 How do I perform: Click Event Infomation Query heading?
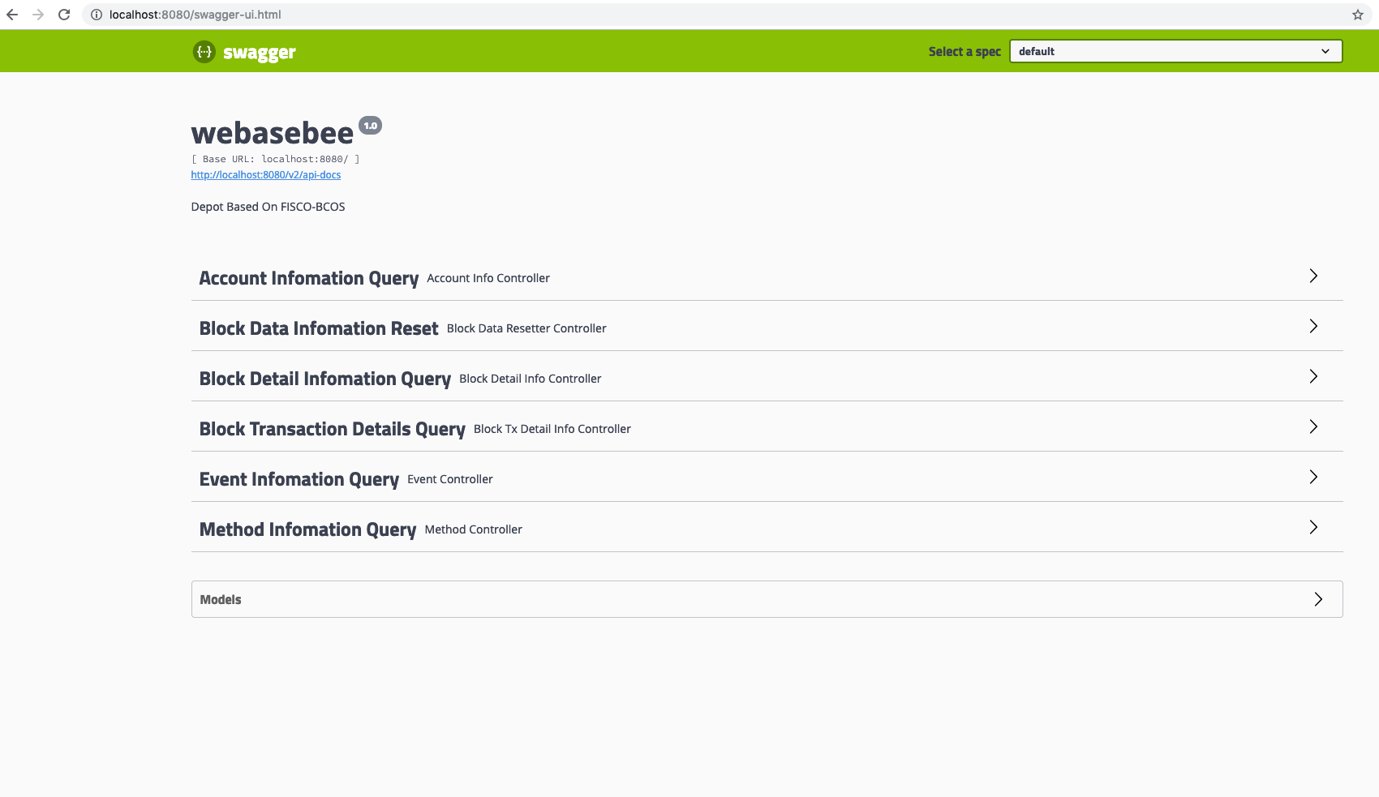point(299,479)
